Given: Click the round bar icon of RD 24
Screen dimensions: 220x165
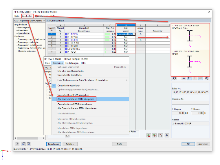Looking at the screenshot, I should [69, 52].
